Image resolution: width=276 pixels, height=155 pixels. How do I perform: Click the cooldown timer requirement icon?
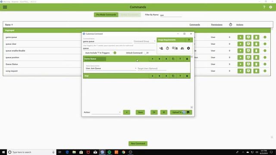point(167,48)
